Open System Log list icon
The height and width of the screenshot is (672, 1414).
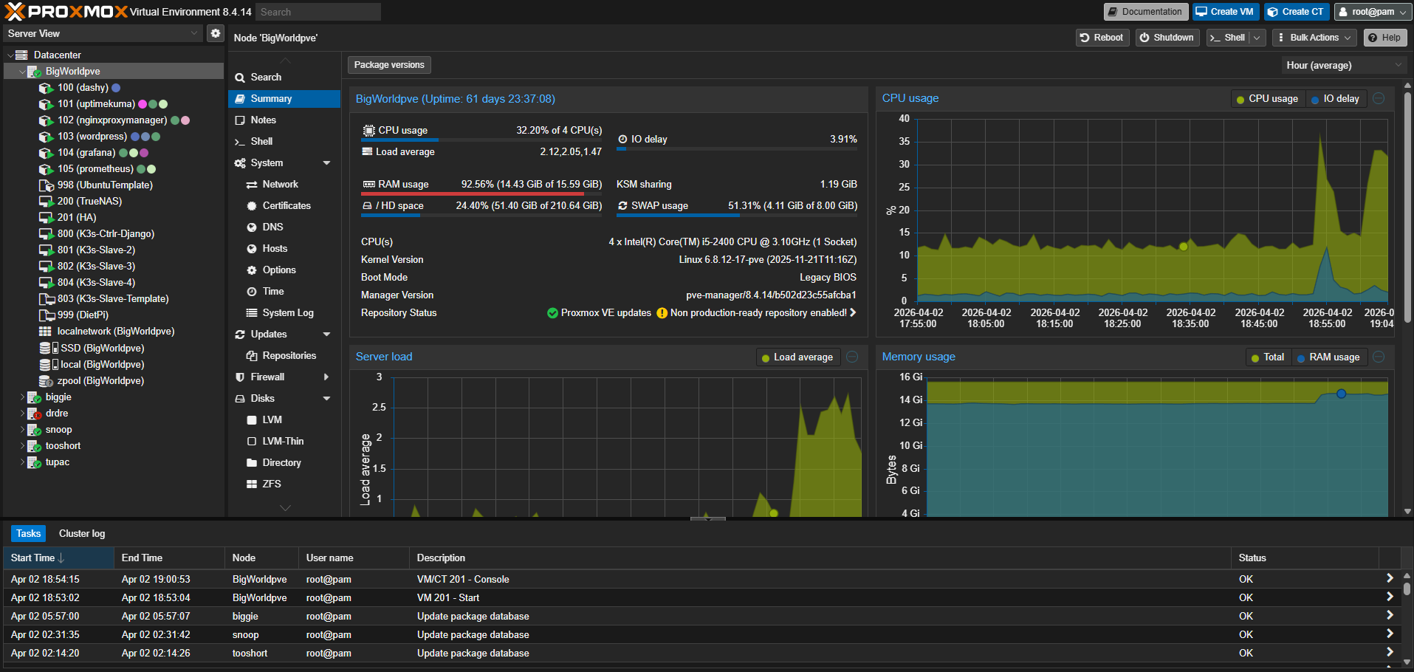pyautogui.click(x=252, y=313)
